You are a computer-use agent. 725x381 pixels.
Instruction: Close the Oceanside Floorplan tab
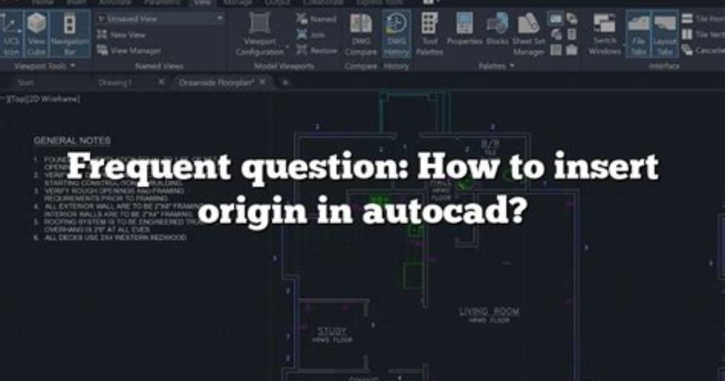coord(262,82)
